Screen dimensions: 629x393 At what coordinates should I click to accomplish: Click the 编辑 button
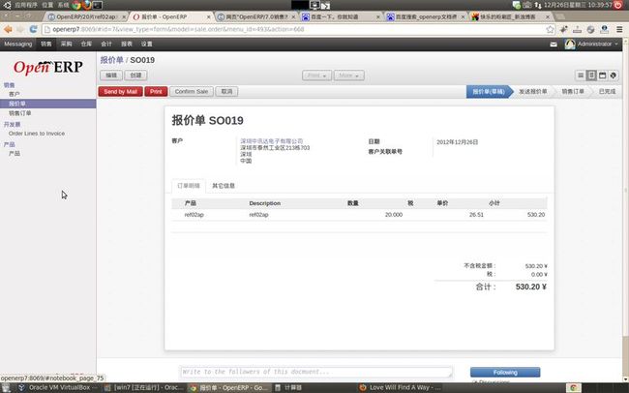pyautogui.click(x=111, y=76)
